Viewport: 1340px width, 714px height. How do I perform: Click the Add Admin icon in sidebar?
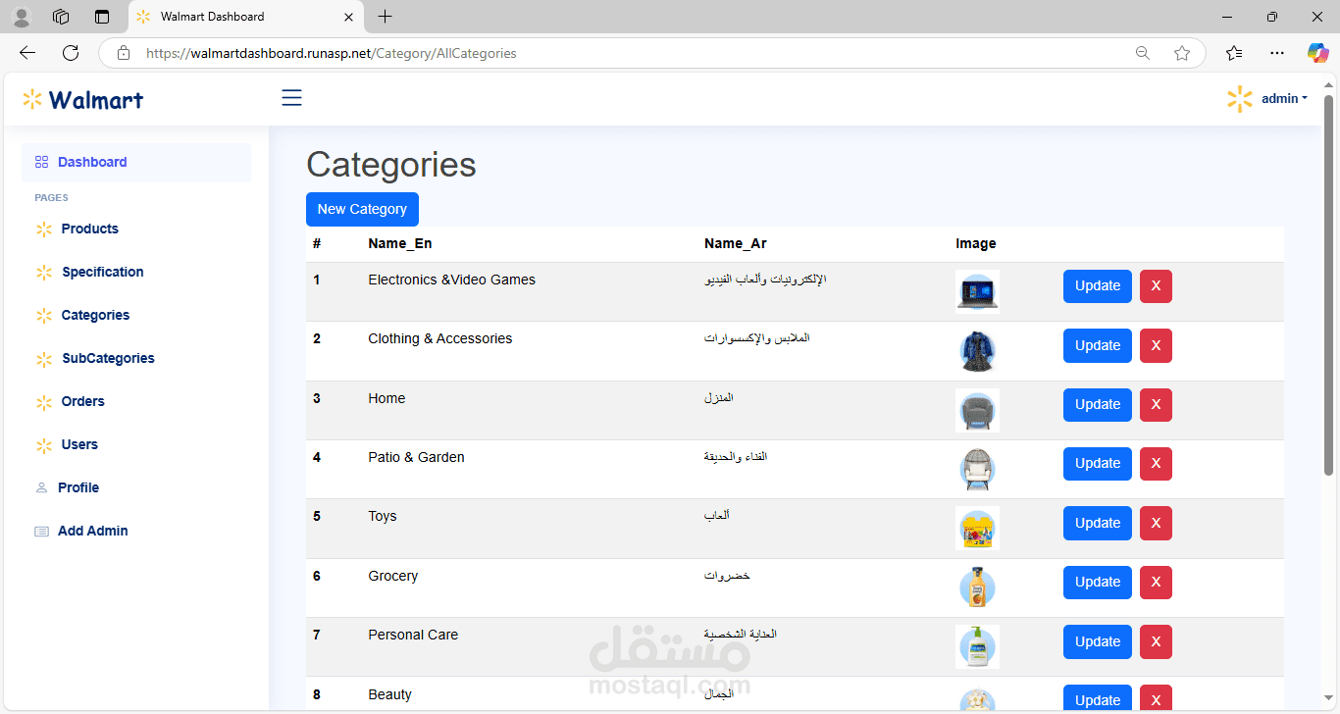41,531
